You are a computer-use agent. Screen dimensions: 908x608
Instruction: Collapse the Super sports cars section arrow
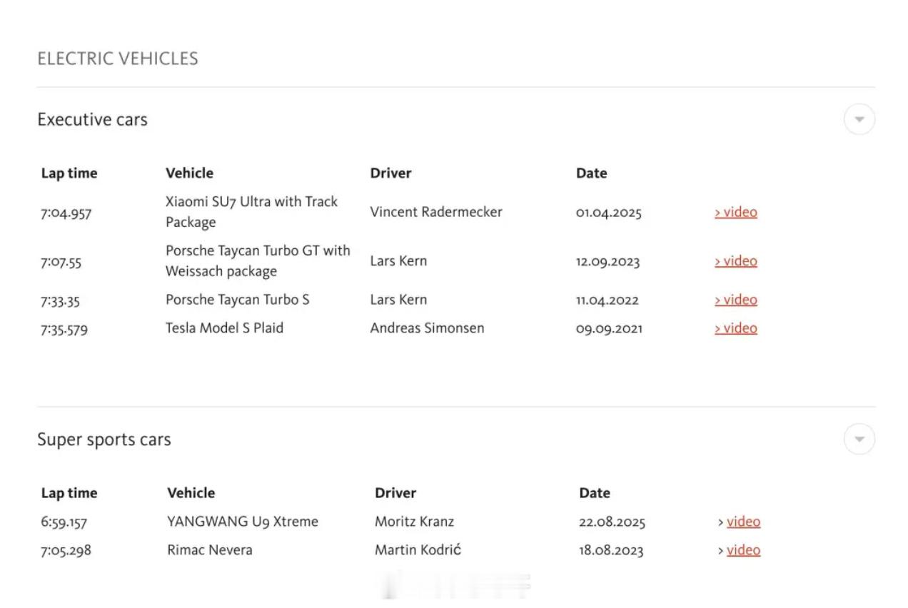pyautogui.click(x=859, y=439)
